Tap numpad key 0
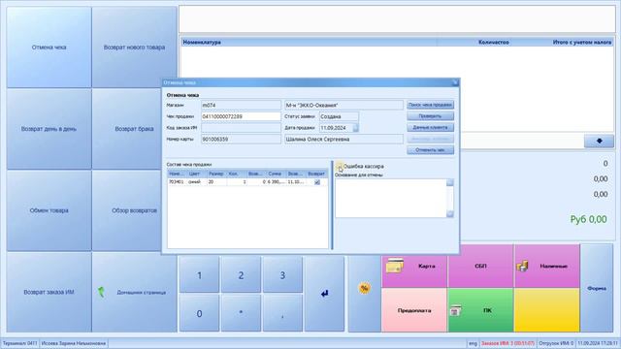This screenshot has height=349, width=621. [199, 313]
